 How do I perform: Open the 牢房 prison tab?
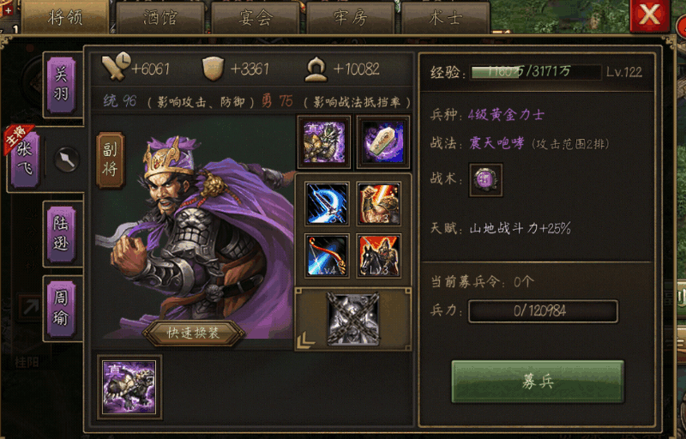click(351, 17)
